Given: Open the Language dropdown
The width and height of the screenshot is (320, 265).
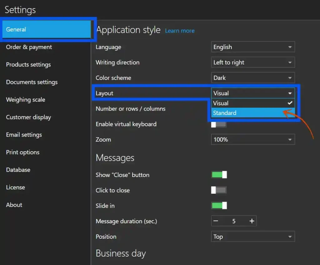Looking at the screenshot, I should [253, 47].
